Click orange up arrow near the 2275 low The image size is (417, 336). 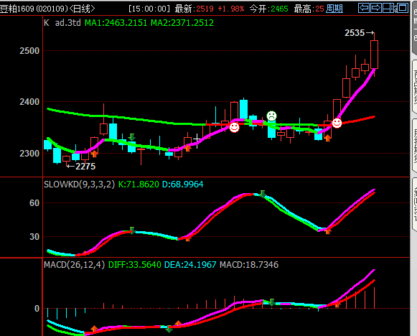(94, 154)
